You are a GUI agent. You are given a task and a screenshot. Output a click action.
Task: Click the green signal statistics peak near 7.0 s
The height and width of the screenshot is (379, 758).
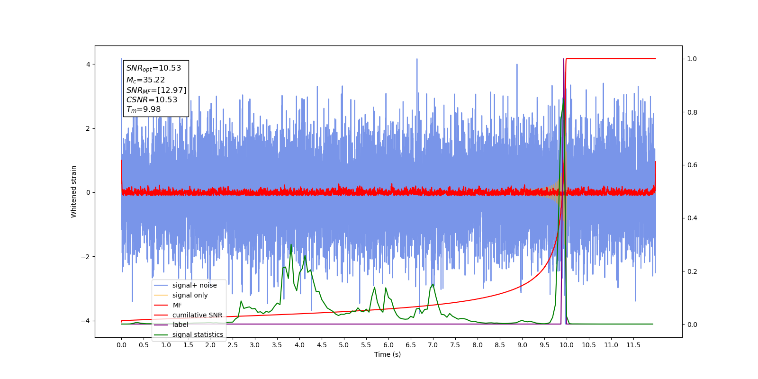pos(433,284)
